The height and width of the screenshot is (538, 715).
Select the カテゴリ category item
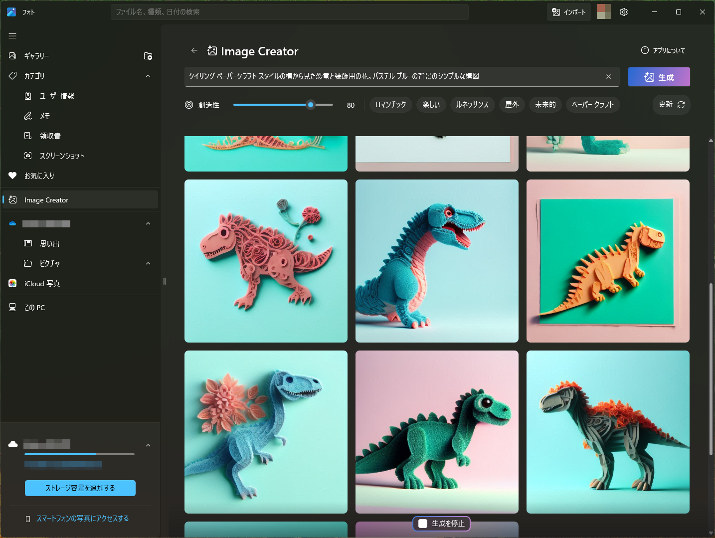[80, 76]
